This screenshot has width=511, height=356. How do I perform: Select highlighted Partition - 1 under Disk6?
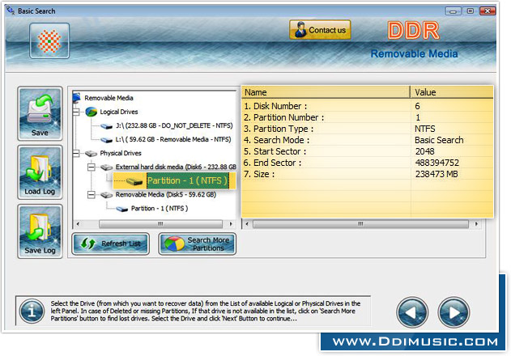pyautogui.click(x=187, y=180)
